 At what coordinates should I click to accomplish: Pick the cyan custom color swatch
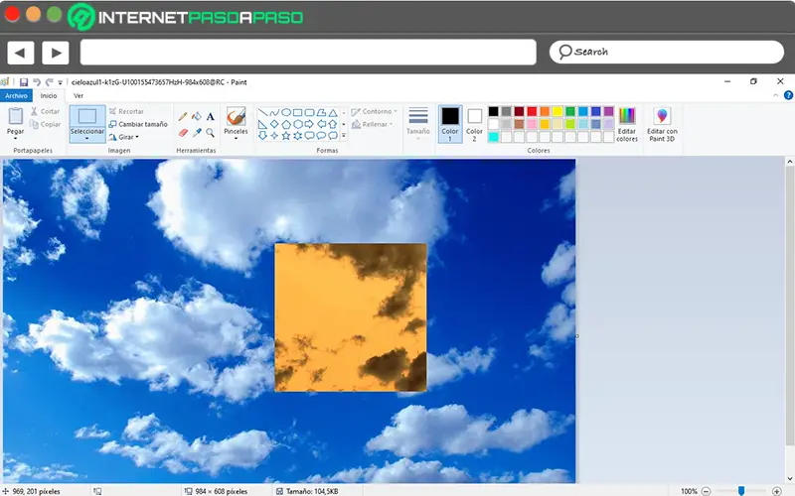pos(493,137)
